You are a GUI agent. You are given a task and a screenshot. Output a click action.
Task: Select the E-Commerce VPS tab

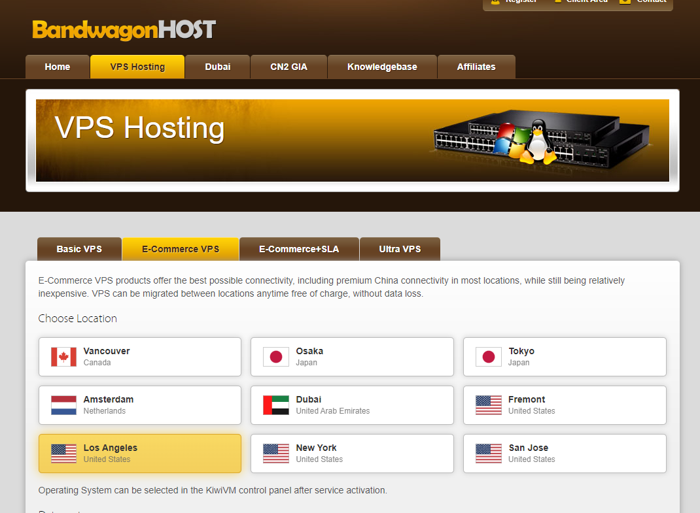[x=181, y=249]
